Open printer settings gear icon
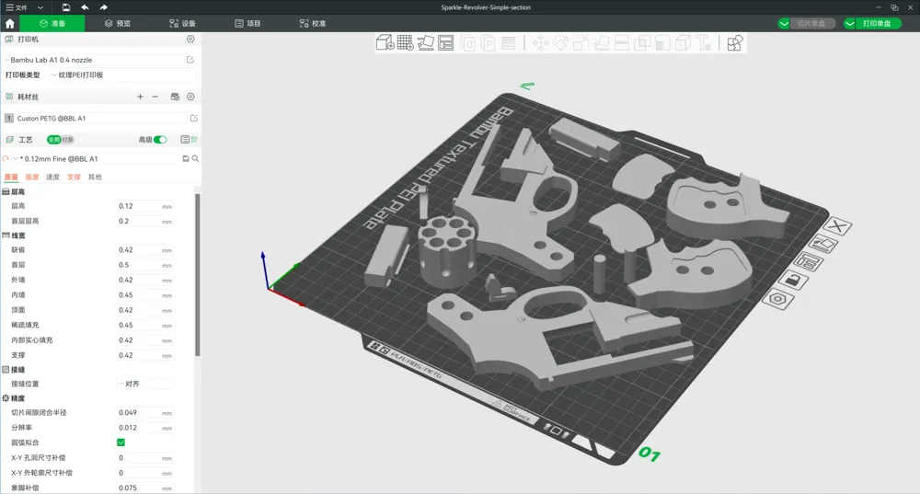The height and width of the screenshot is (494, 920). pos(190,40)
